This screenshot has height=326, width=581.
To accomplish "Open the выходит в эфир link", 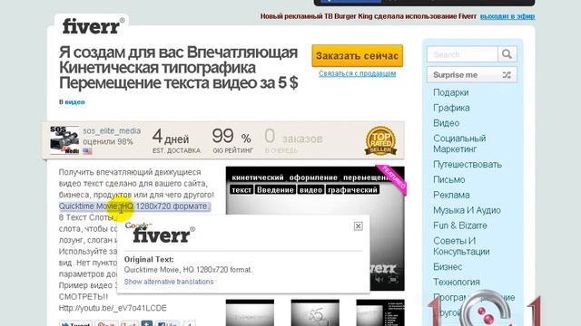I will point(507,16).
